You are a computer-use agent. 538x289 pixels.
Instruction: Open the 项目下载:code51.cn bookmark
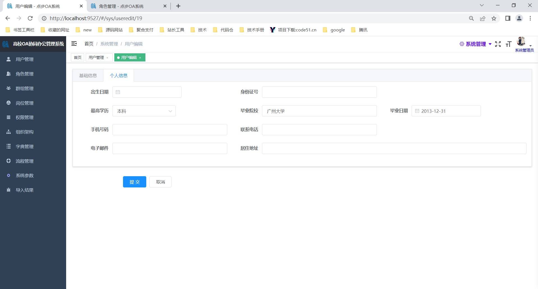coord(293,30)
